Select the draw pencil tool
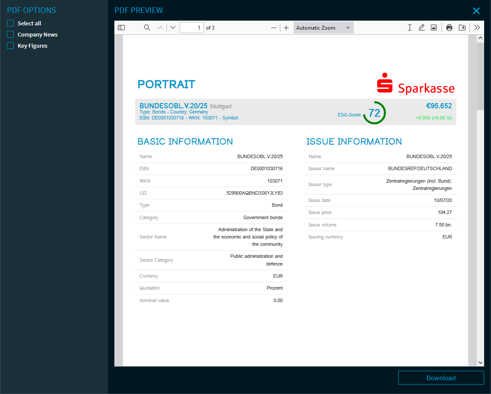The image size is (491, 394). (422, 27)
